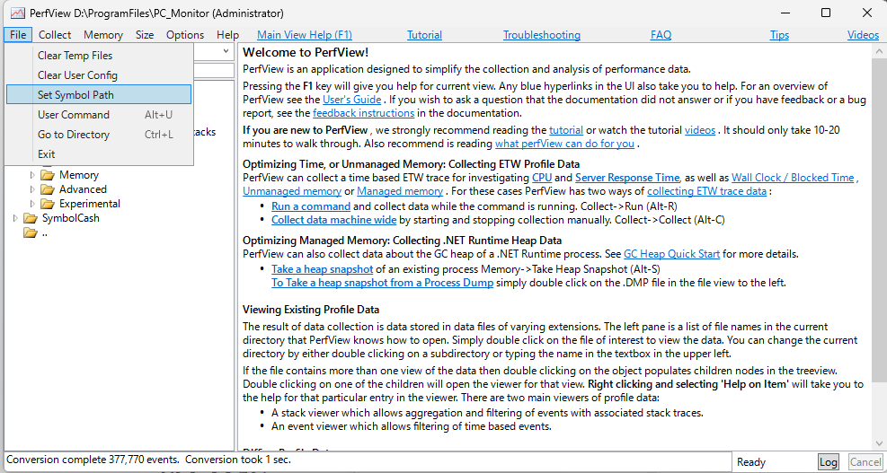887x473 pixels.
Task: Expand the Advanced folder node
Action: click(32, 189)
